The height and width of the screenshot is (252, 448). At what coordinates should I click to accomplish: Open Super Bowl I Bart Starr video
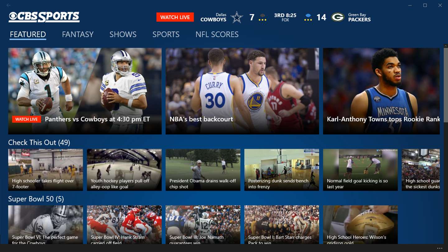point(282,225)
